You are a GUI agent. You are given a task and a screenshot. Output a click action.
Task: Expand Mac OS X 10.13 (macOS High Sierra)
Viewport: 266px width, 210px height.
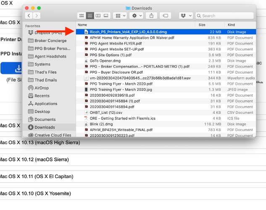pos(133,142)
